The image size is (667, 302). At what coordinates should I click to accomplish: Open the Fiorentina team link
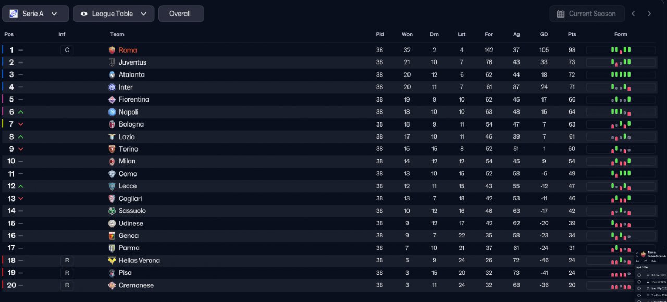pos(134,99)
